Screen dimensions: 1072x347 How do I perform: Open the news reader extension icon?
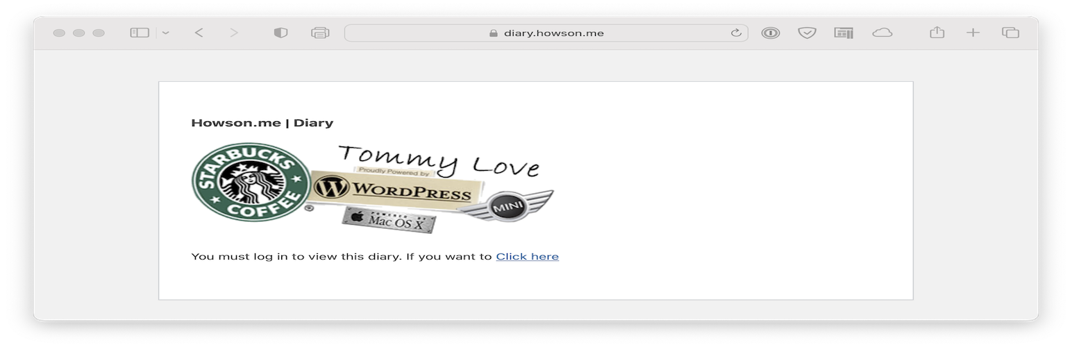pyautogui.click(x=844, y=33)
